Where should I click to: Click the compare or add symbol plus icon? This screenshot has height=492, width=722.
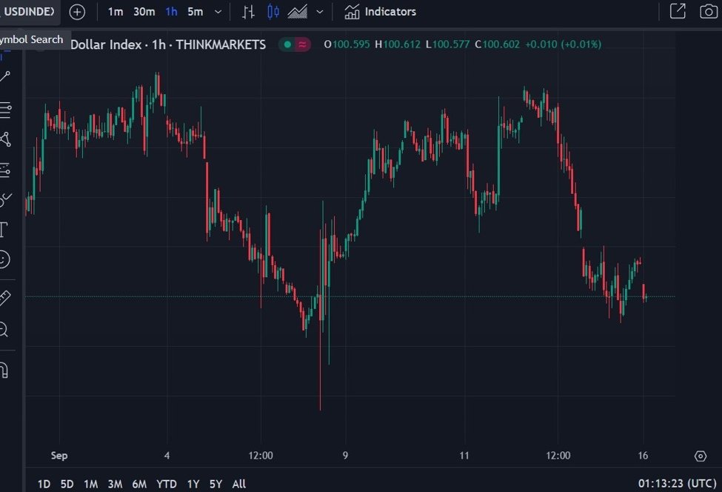tap(77, 12)
